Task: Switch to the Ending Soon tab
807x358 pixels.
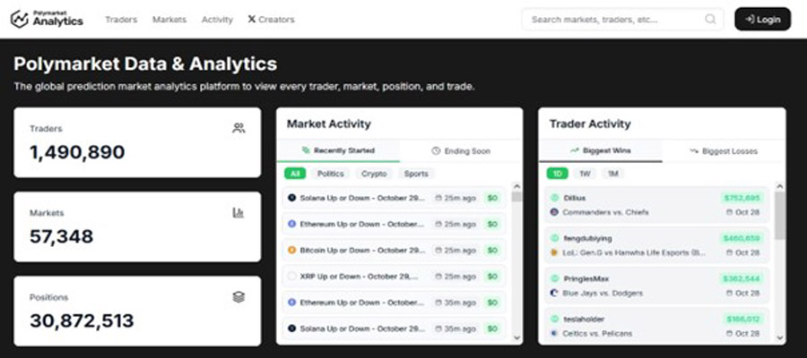Action: tap(461, 151)
